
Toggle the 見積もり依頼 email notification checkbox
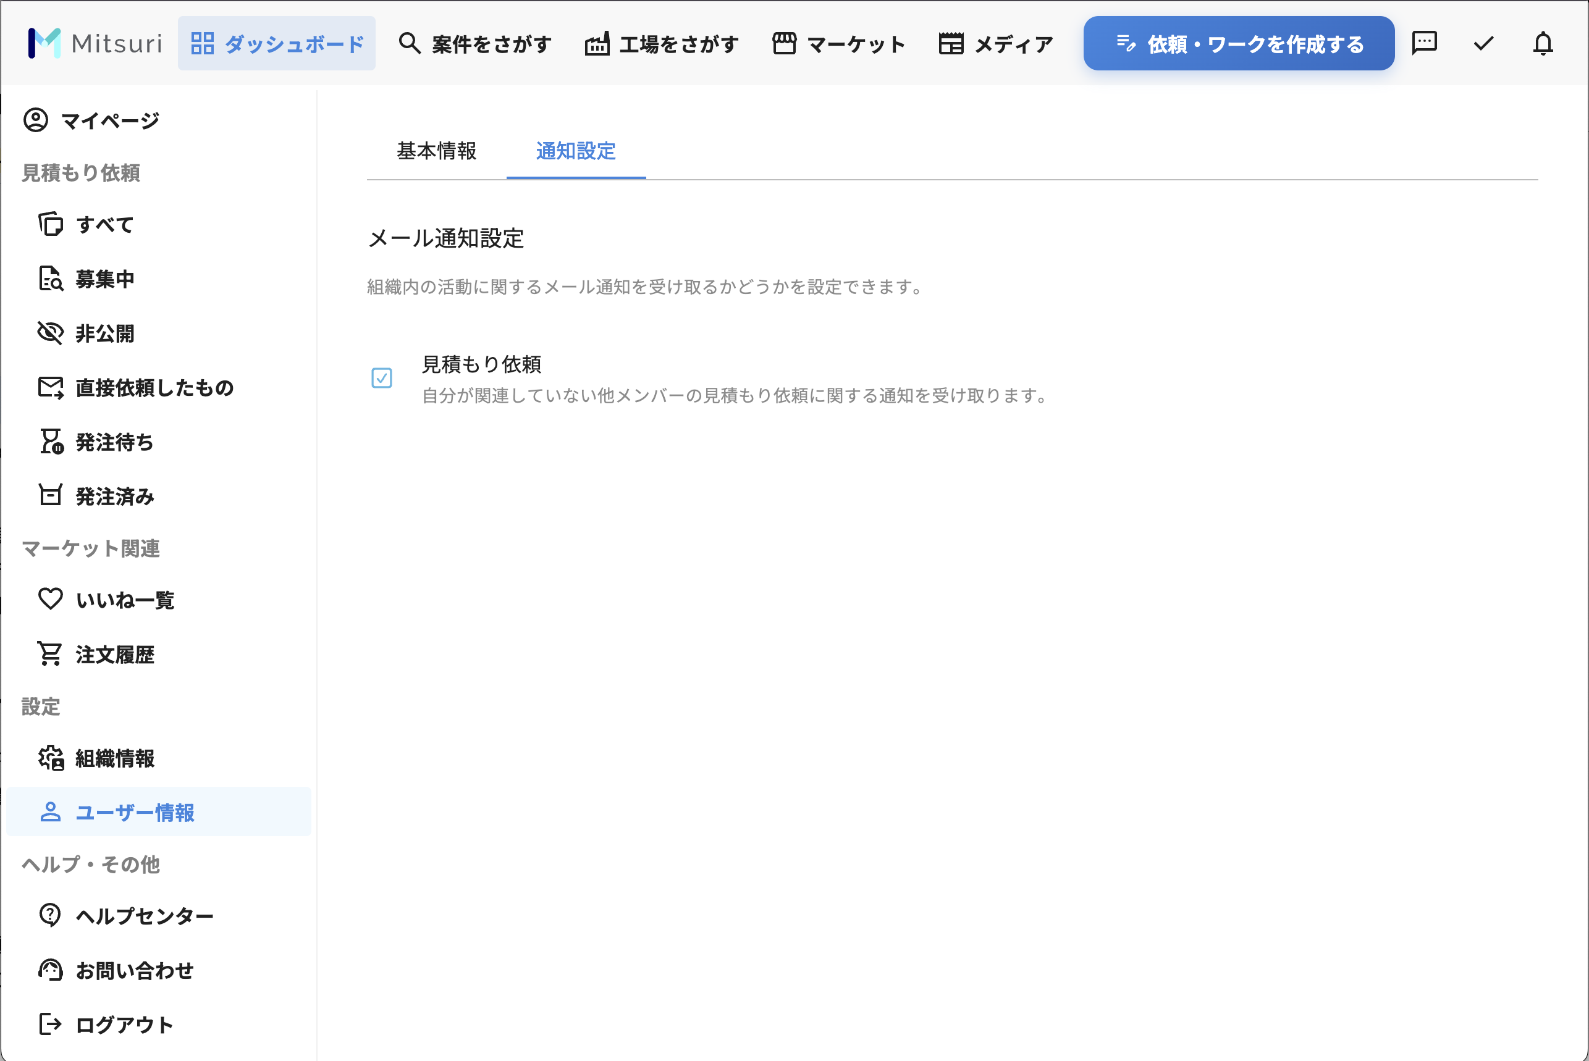click(382, 377)
